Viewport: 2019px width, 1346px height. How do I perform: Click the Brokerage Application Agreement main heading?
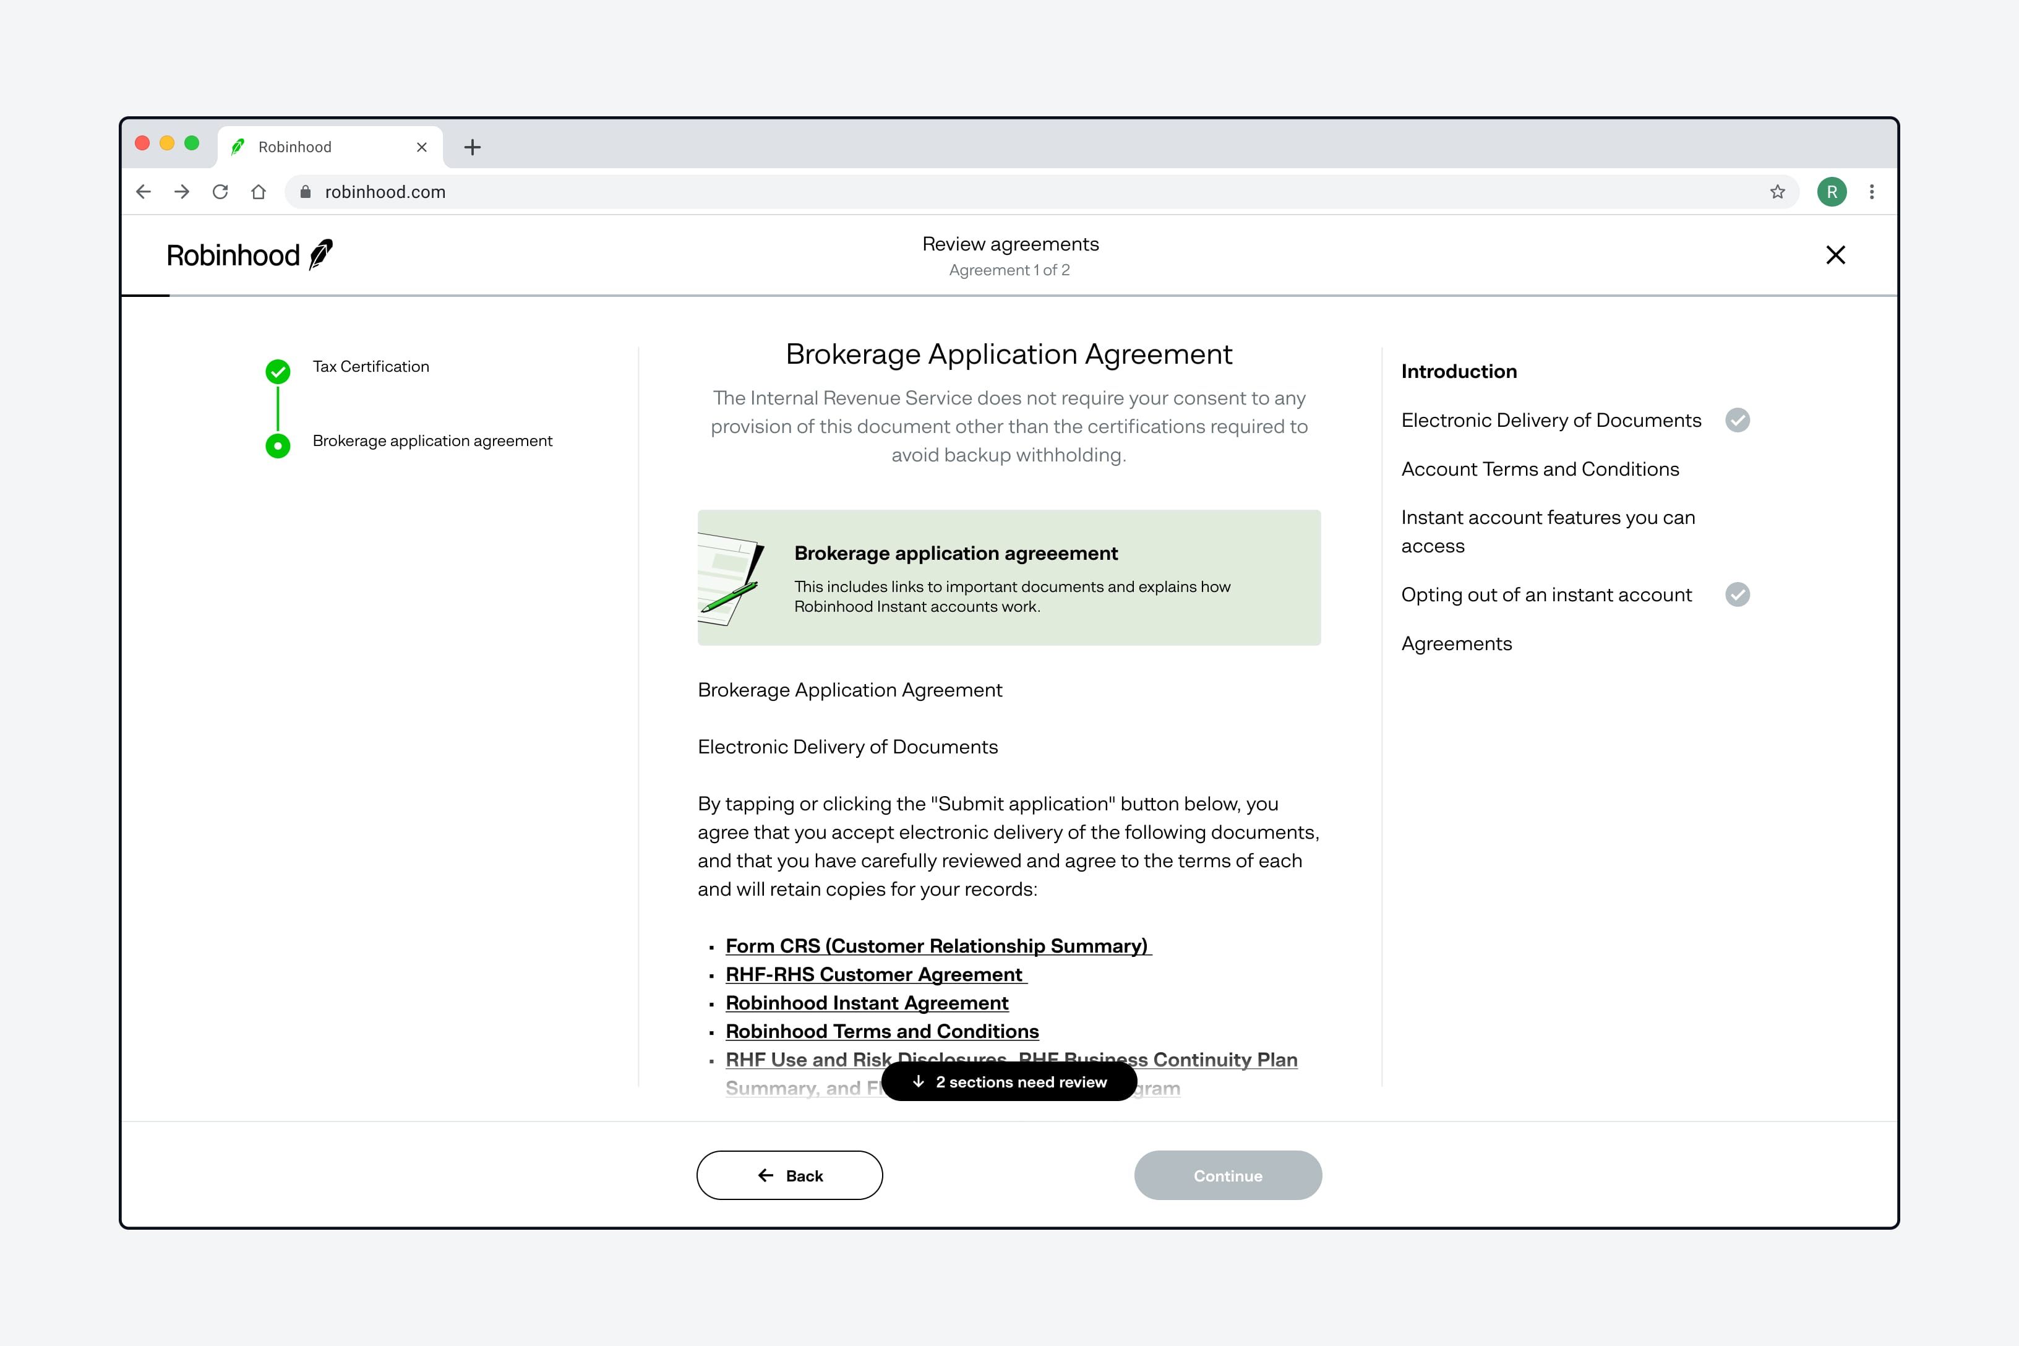coord(1009,354)
